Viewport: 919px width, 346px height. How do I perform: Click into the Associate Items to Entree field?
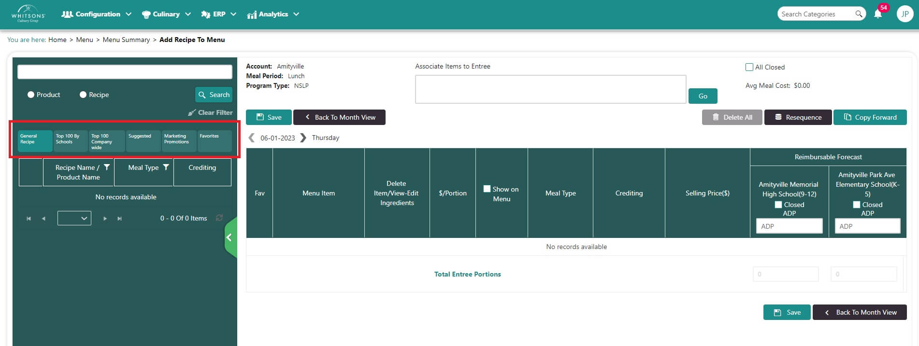point(550,89)
